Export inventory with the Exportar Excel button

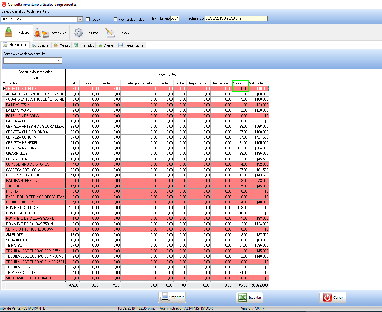tap(249, 298)
